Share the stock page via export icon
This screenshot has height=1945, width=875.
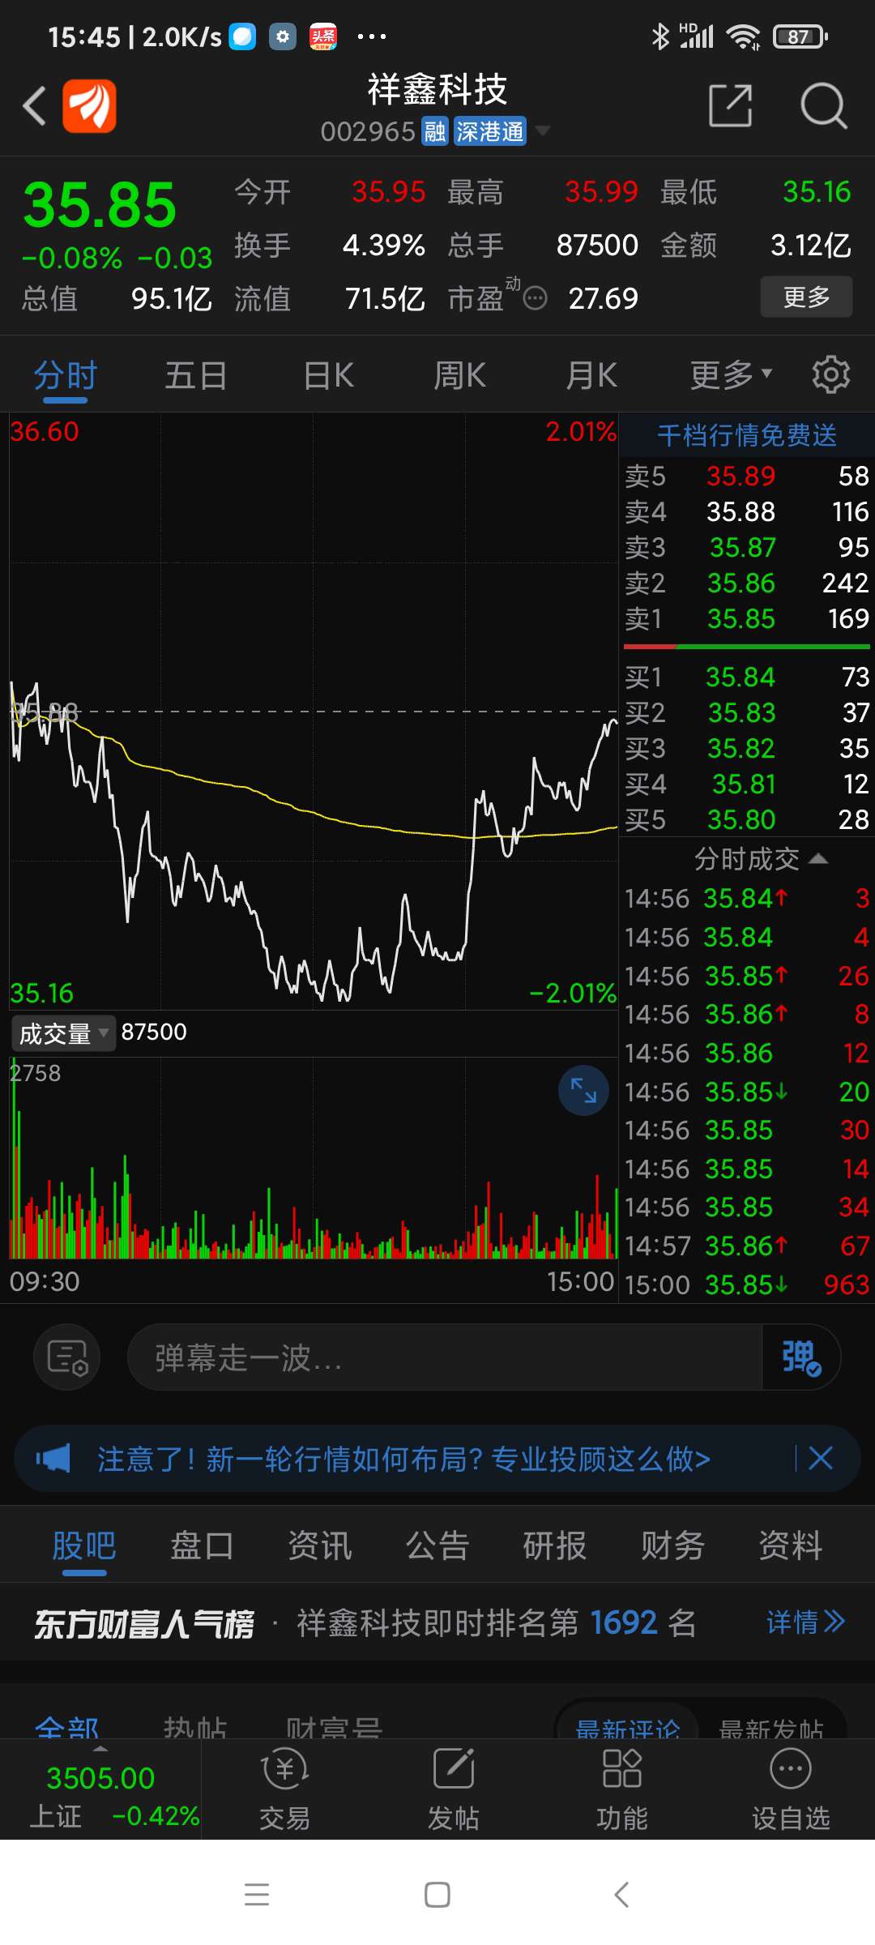(x=731, y=105)
